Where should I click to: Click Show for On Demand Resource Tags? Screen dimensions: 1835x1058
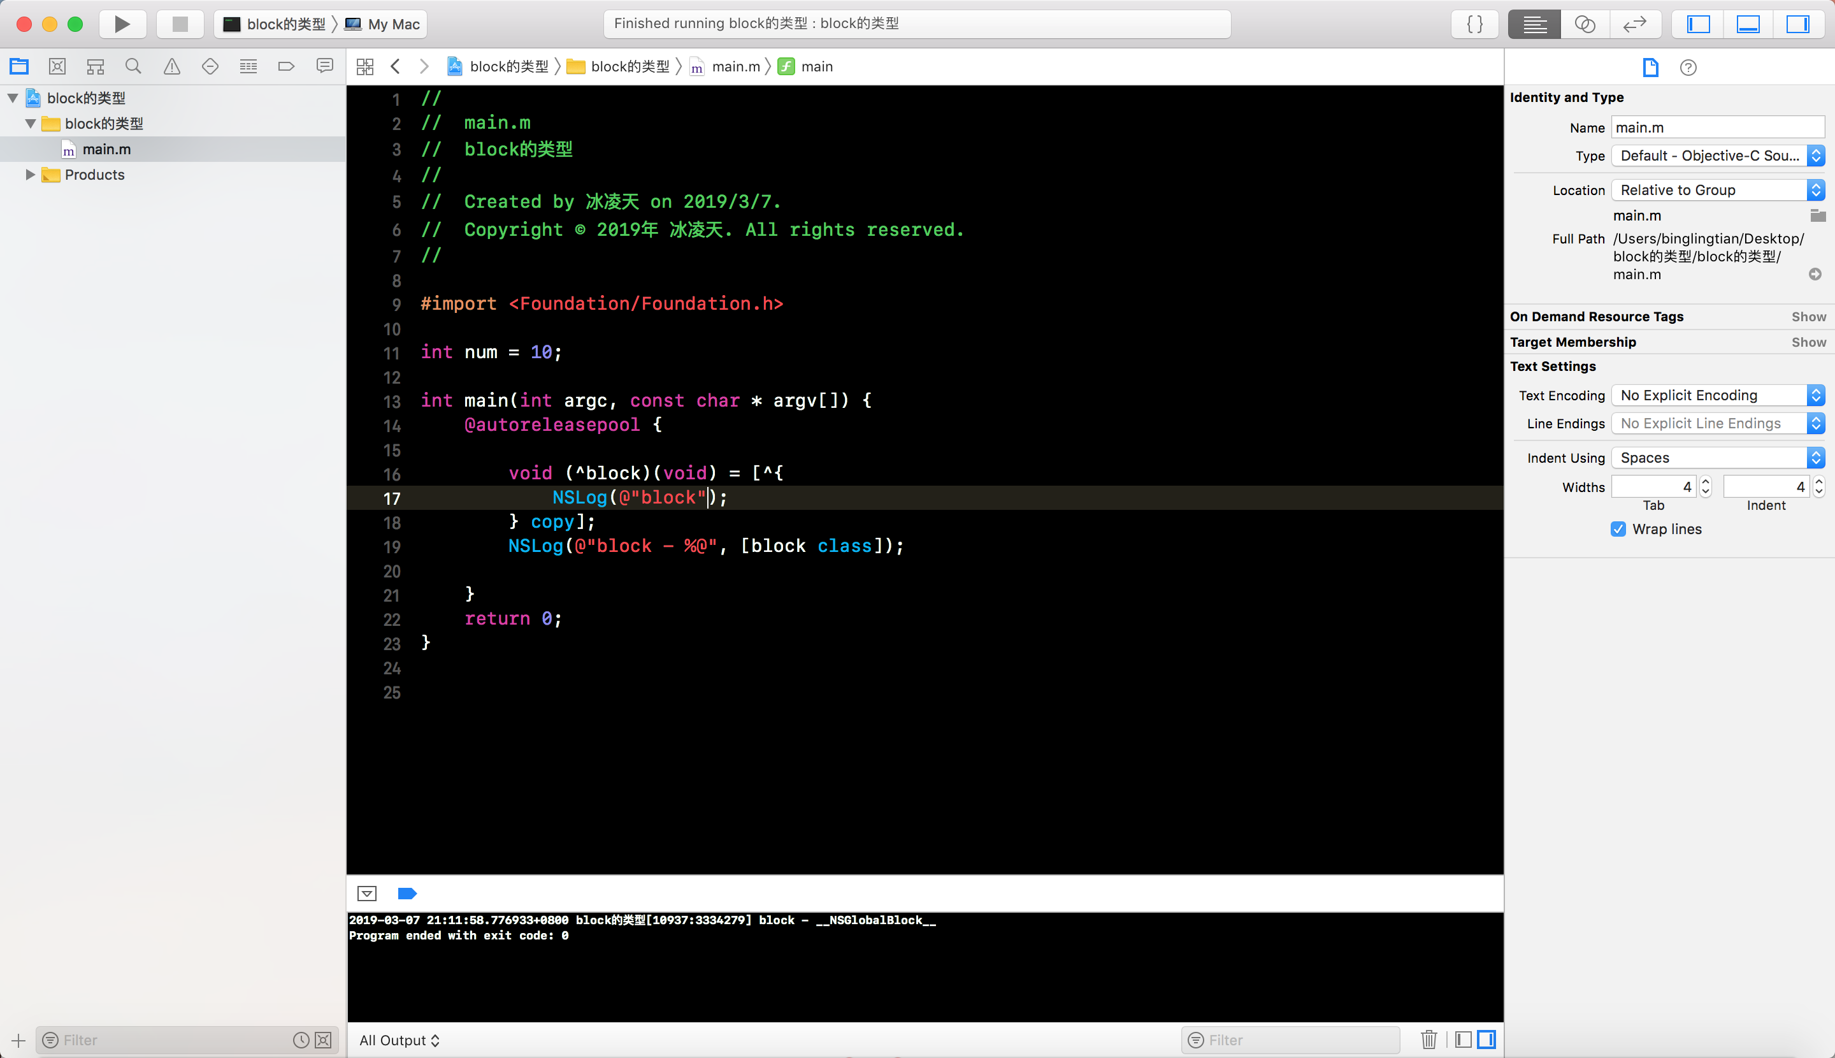coord(1808,317)
